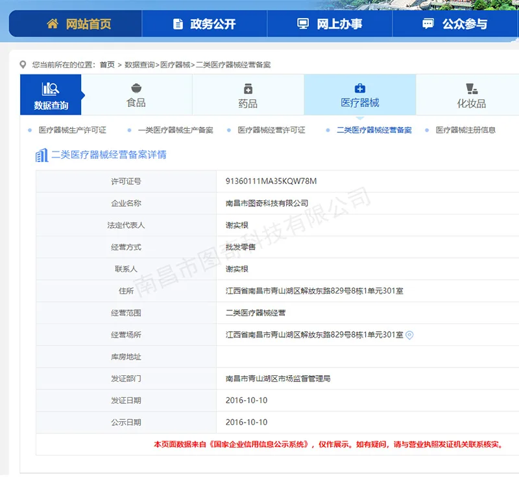
Task: Click the 经营方式 row label
Action: click(126, 247)
